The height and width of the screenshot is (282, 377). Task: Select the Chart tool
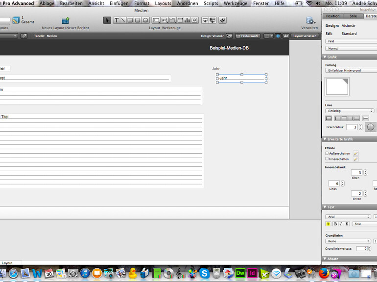[187, 20]
